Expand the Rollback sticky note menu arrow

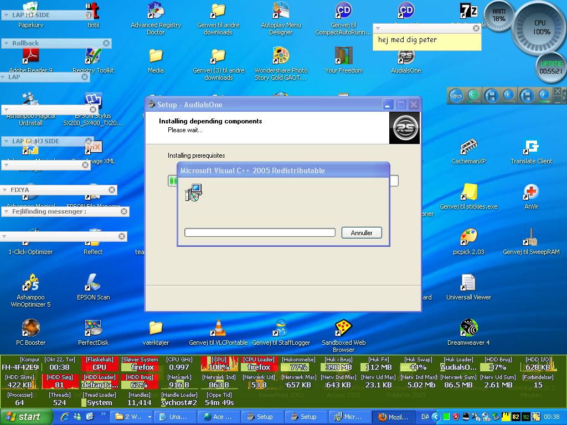[x=7, y=43]
